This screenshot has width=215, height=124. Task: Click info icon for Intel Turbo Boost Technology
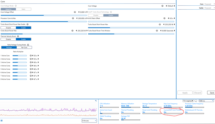coord(111,12)
